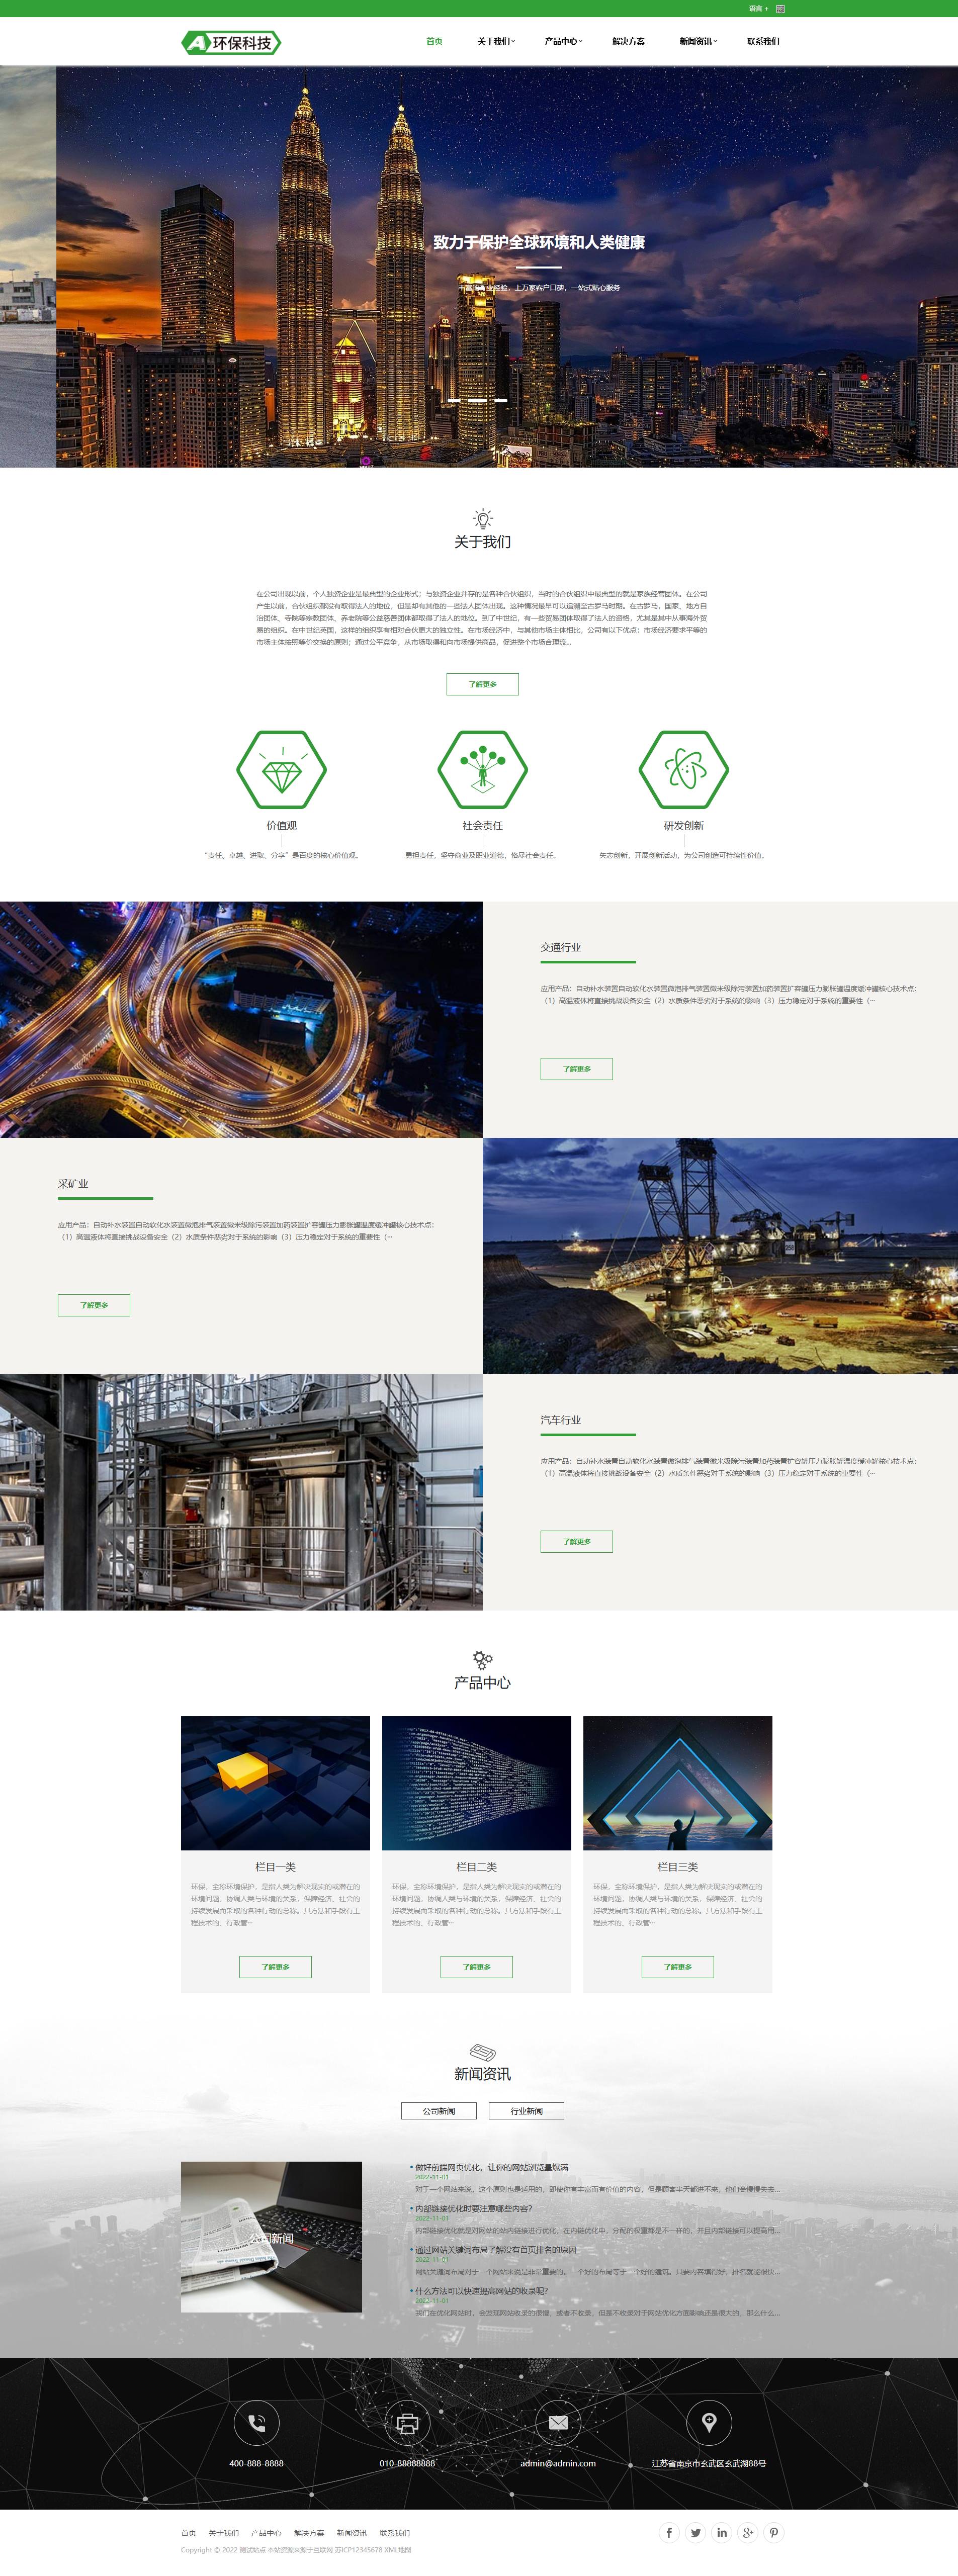
Task: Click the 400-888-8888 phone number
Action: (x=257, y=2463)
